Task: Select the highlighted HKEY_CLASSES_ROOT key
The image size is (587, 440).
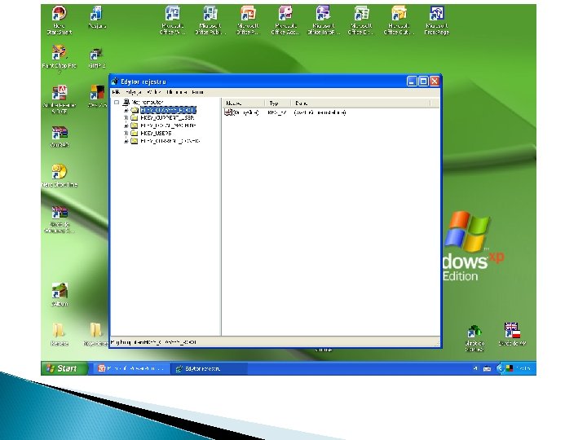Action: [x=167, y=110]
